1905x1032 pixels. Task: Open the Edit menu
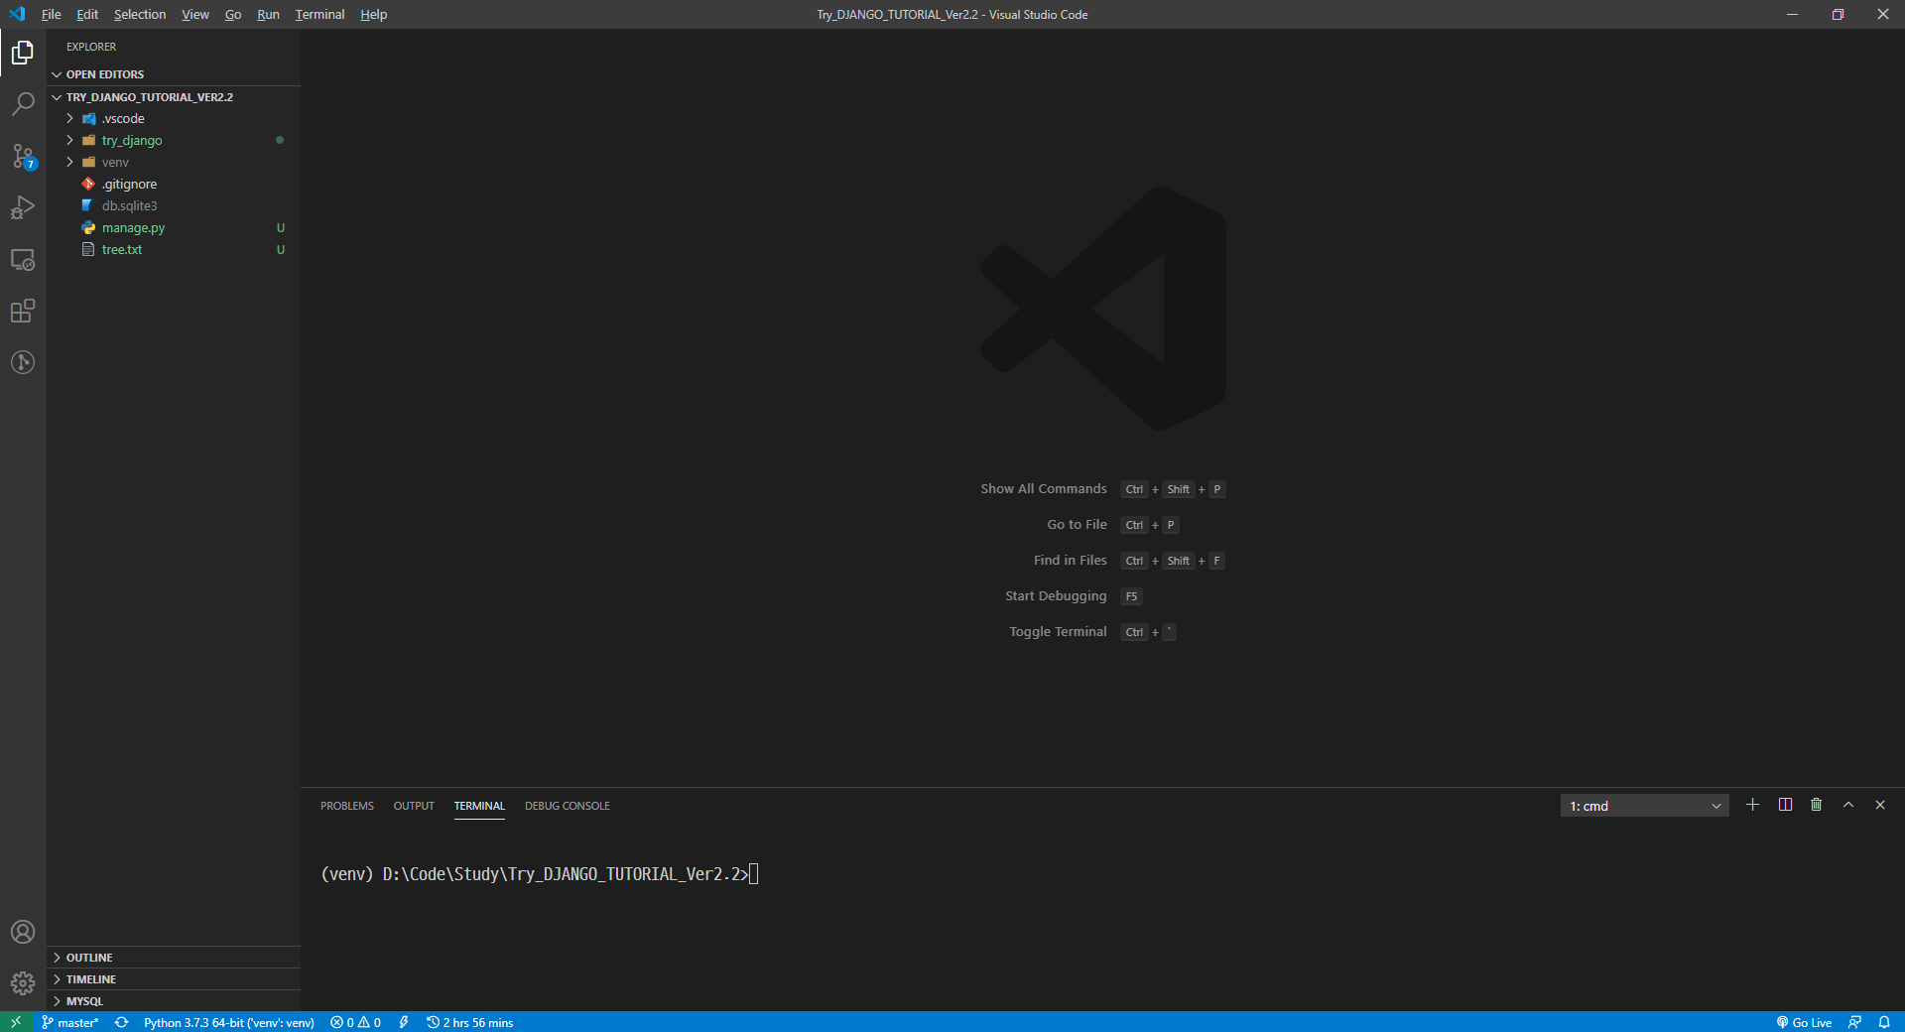[x=87, y=14]
